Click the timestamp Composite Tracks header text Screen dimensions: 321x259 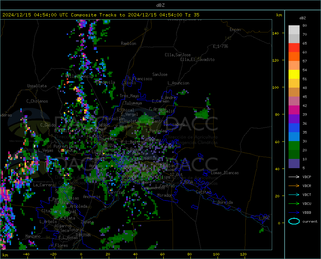[101, 15]
